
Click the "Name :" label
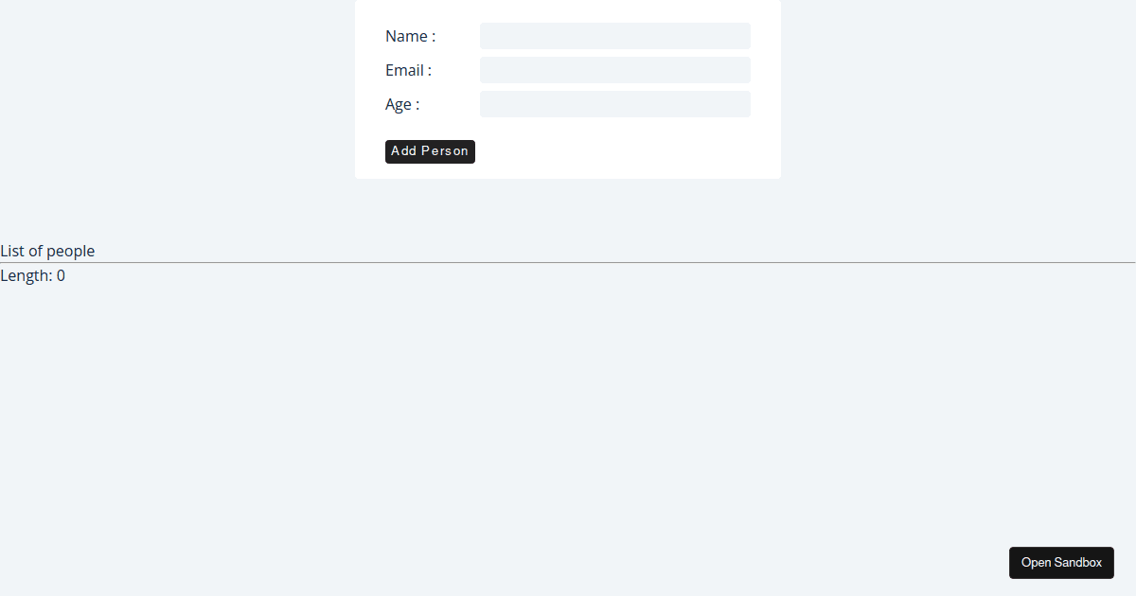coord(410,36)
